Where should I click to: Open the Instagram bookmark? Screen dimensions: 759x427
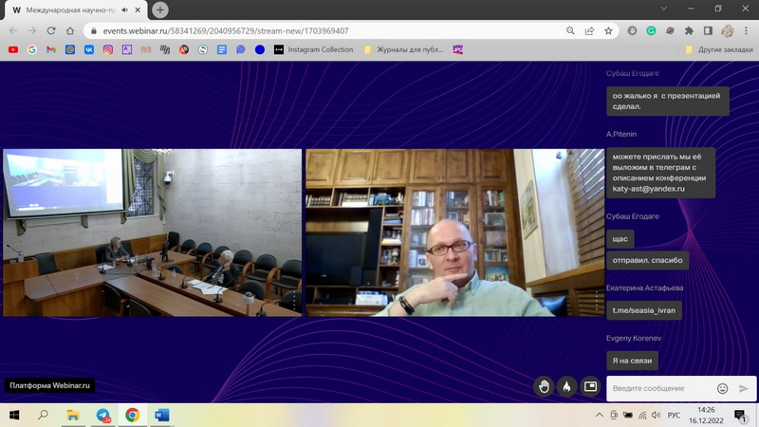tap(108, 49)
